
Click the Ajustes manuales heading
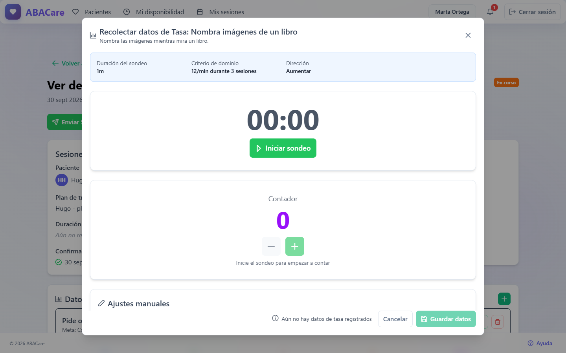[138, 304]
